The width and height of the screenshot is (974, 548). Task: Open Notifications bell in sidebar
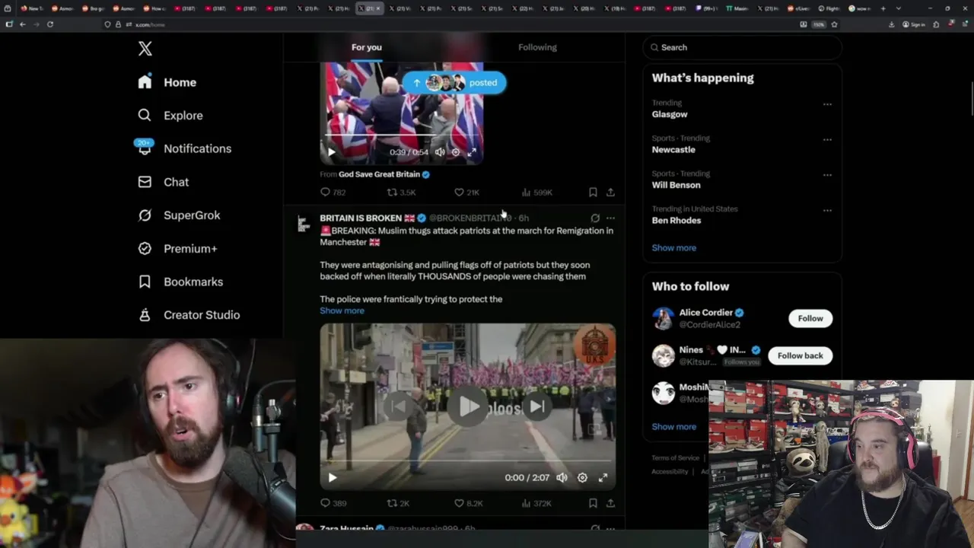(x=145, y=148)
